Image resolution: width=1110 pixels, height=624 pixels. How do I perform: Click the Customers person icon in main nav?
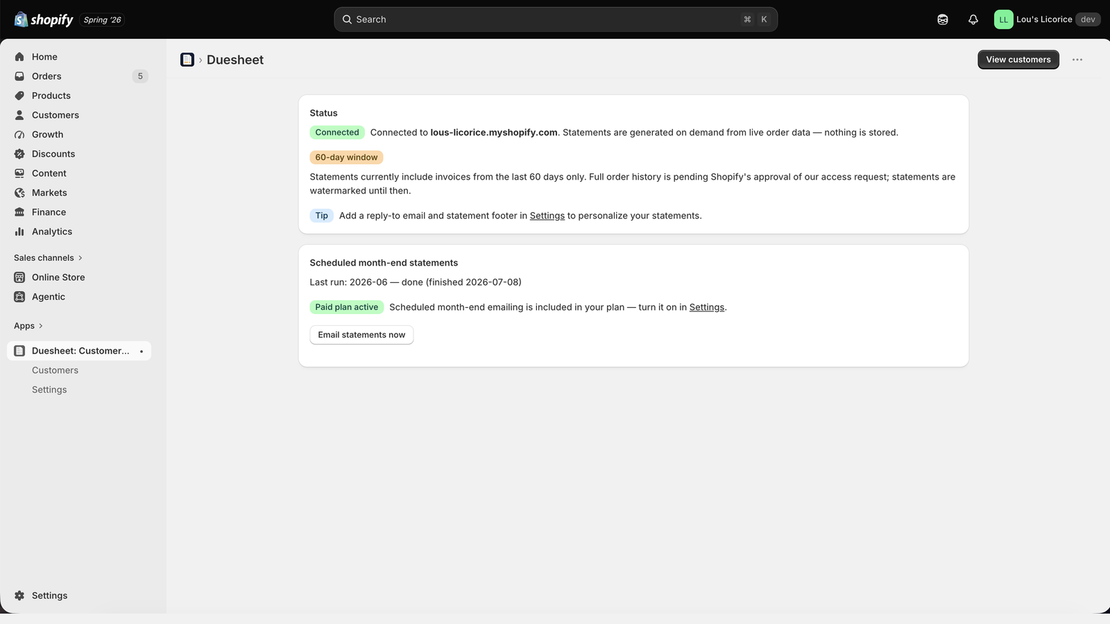[x=19, y=115]
